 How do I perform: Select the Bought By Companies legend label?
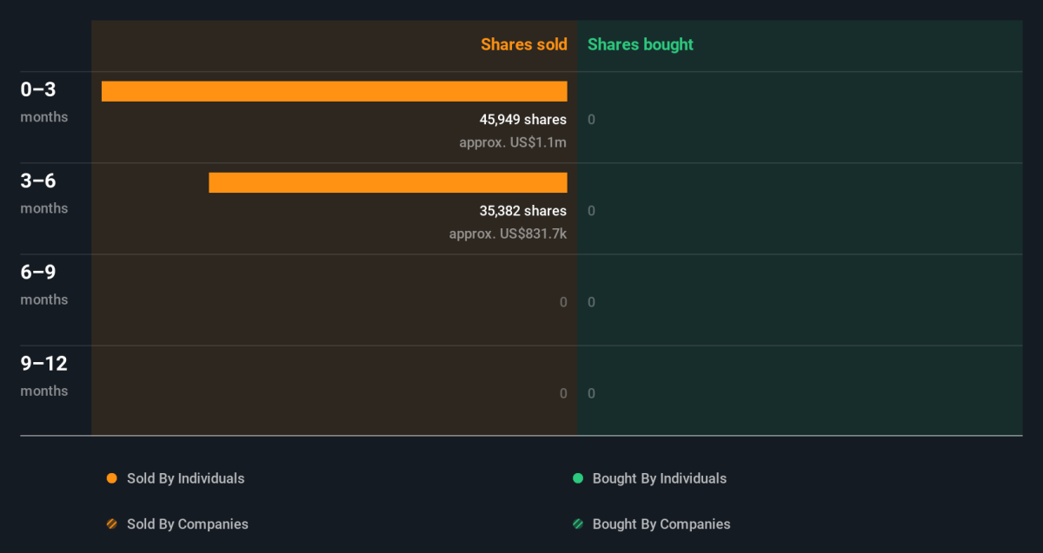[x=661, y=524]
